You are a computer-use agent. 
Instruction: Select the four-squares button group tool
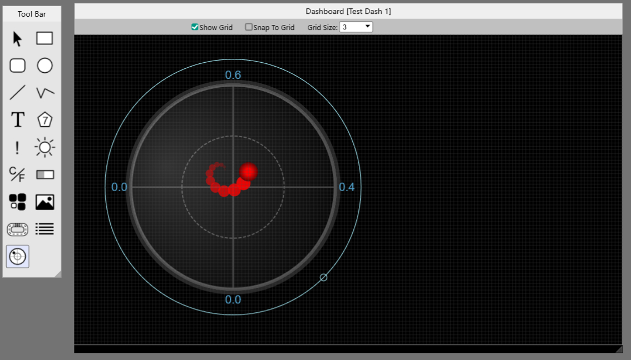click(17, 202)
